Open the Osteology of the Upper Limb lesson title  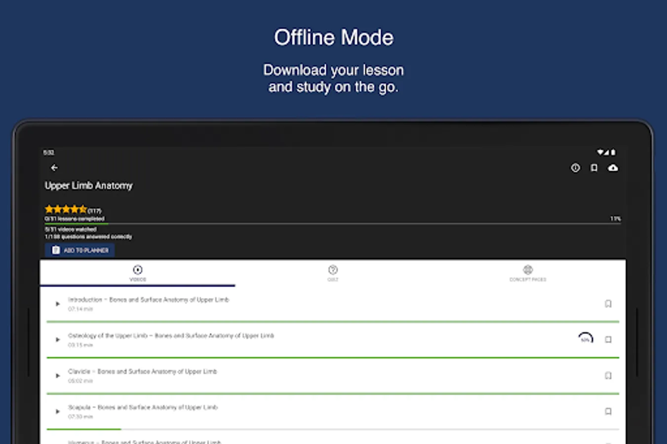tap(171, 335)
